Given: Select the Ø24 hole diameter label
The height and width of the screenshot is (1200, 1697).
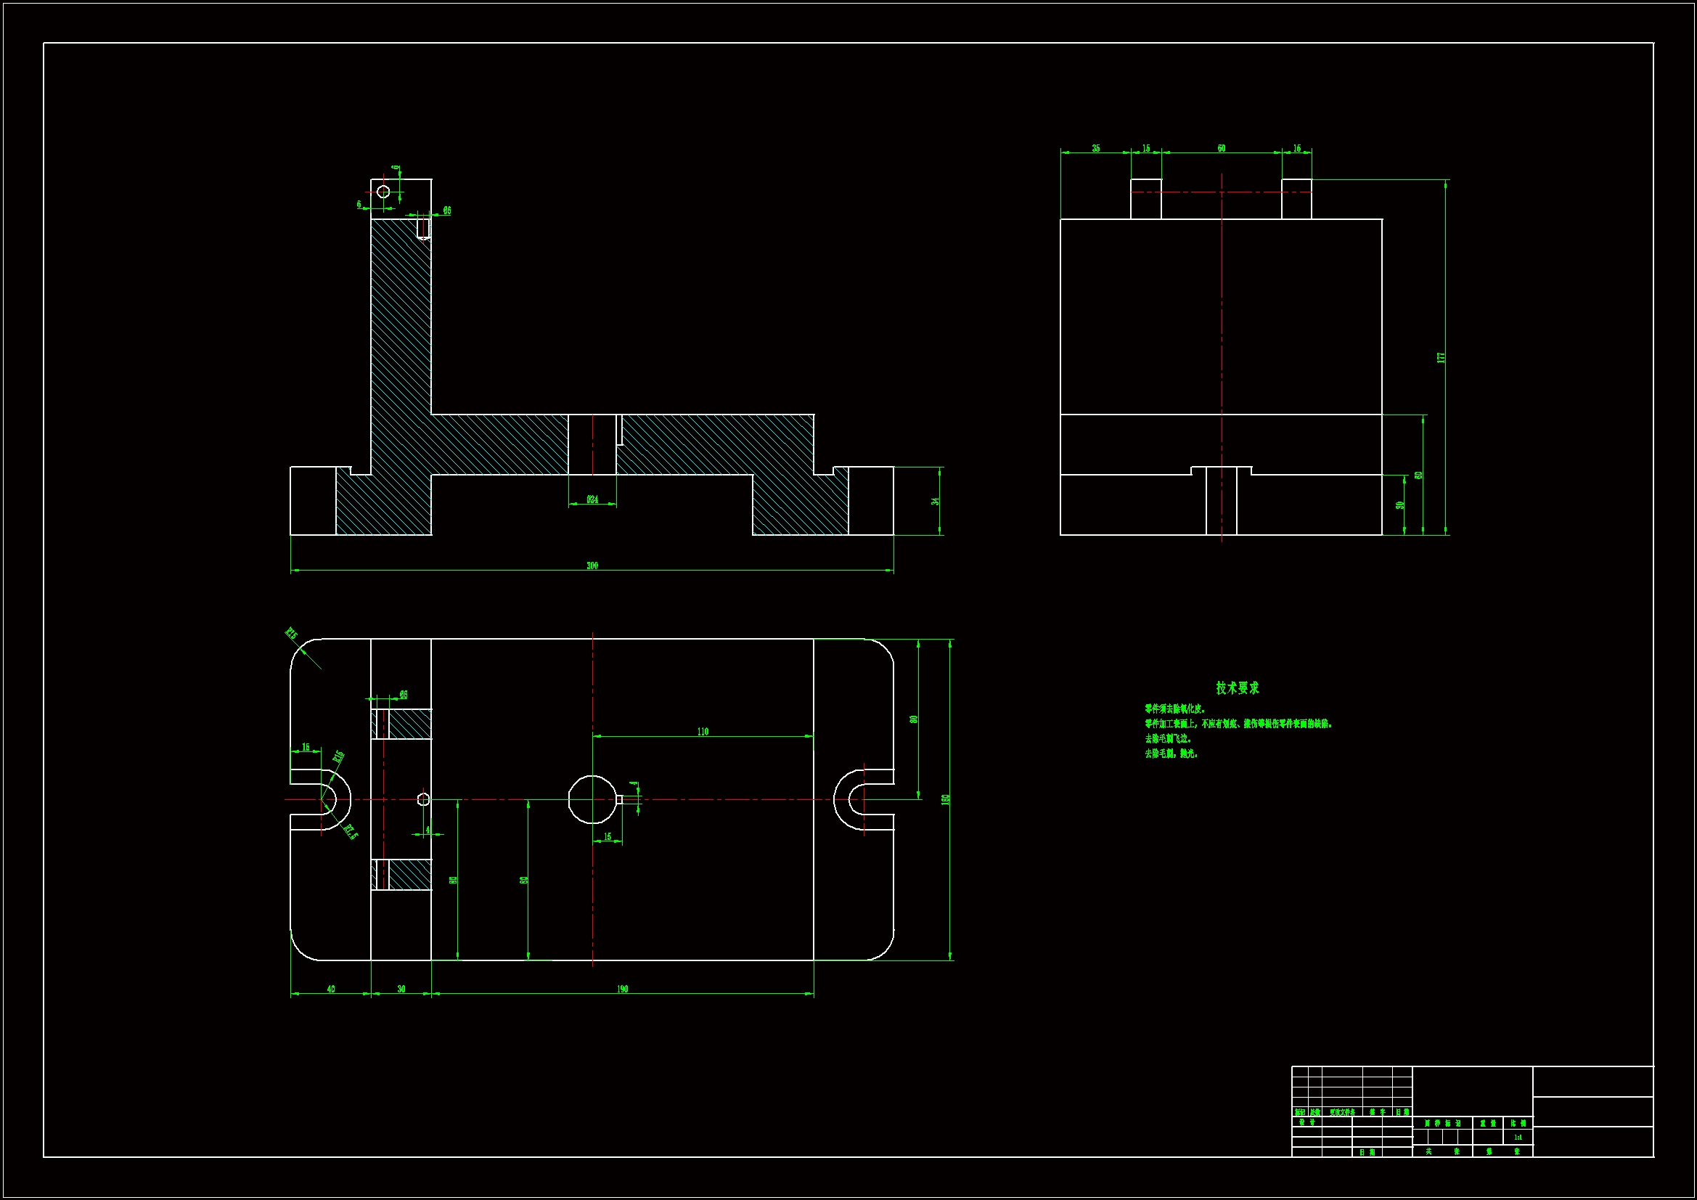Looking at the screenshot, I should (592, 499).
